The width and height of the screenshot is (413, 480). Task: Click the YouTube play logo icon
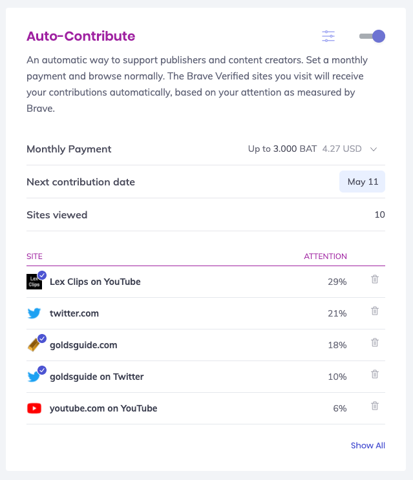(x=34, y=408)
